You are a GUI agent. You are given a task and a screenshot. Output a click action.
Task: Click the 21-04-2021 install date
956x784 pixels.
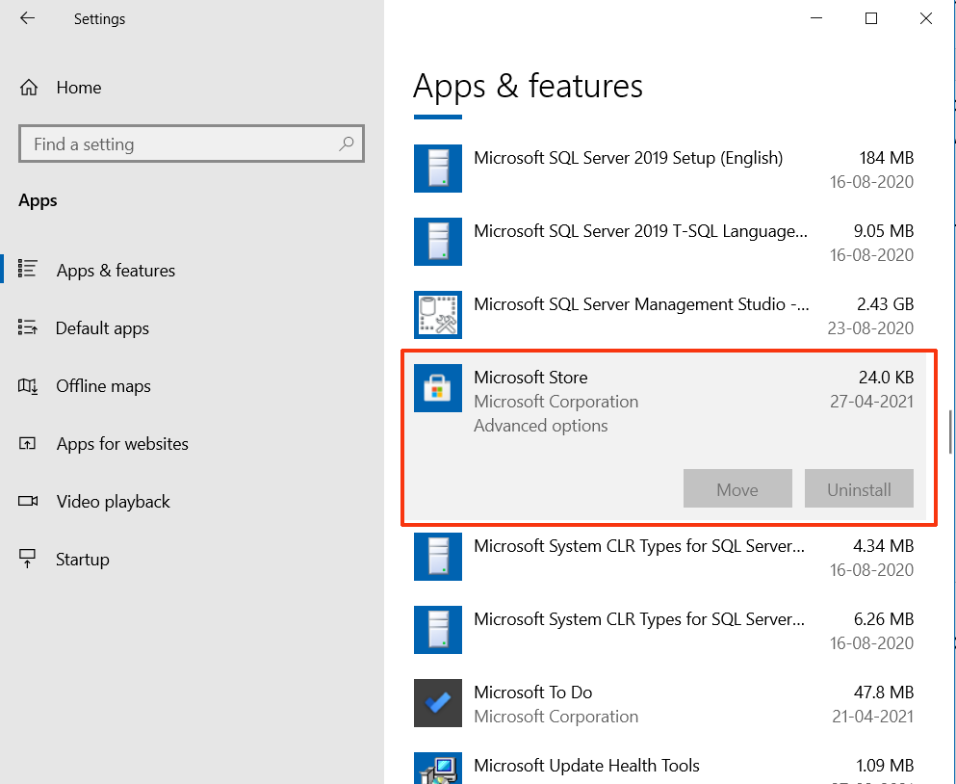point(872,716)
